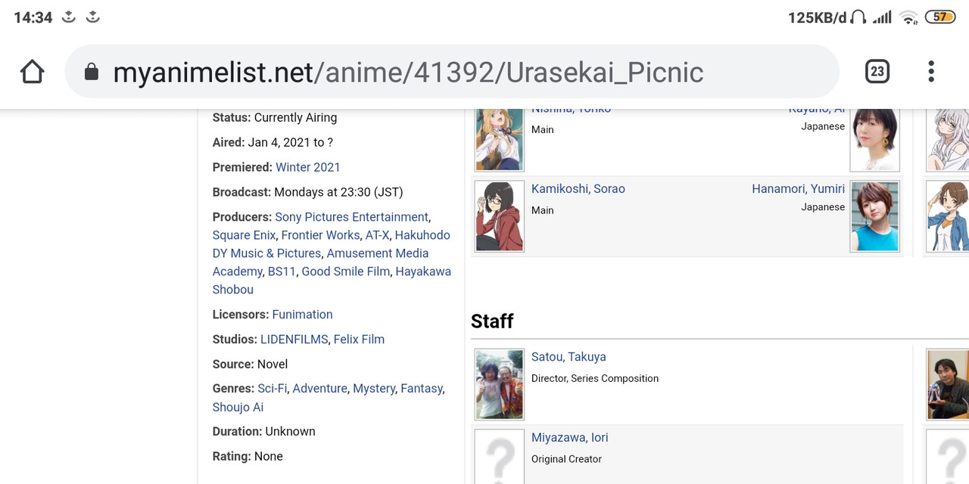The image size is (969, 484).
Task: Tap the data speed indicator showing 125KB/d
Action: pos(816,15)
